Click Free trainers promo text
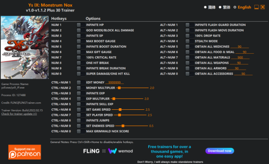269x164 pixels. [x=169, y=152]
